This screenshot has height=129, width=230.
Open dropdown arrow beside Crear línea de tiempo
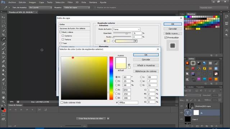click(x=108, y=119)
